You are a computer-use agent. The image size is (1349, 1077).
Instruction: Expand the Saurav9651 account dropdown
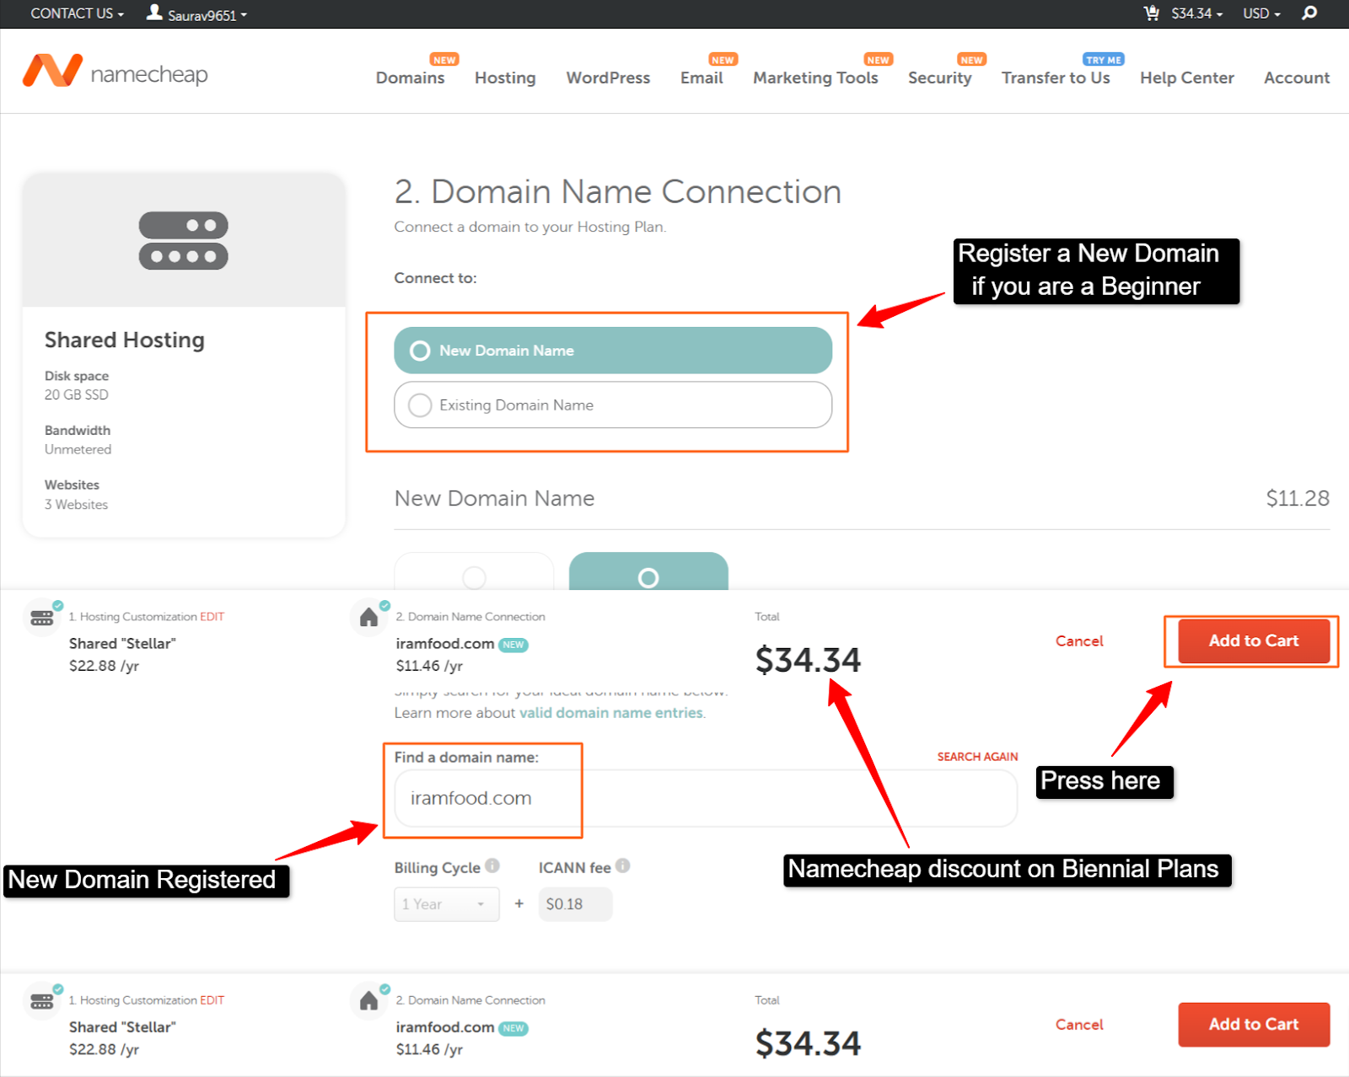pyautogui.click(x=207, y=15)
